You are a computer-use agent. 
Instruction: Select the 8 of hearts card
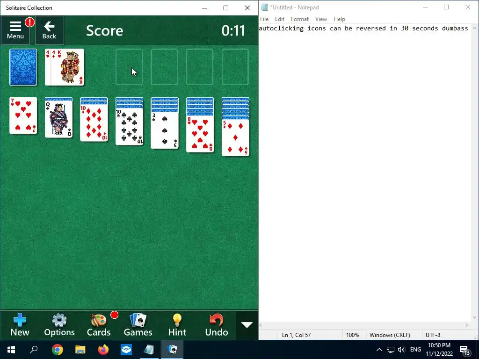point(200,134)
